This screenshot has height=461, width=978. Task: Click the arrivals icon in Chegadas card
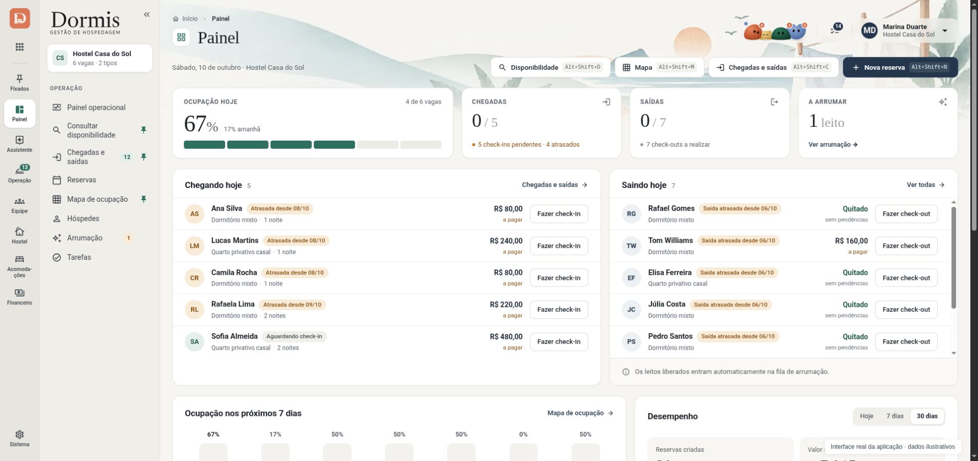coord(606,102)
